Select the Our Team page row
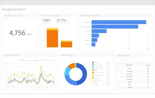 point(134,77)
